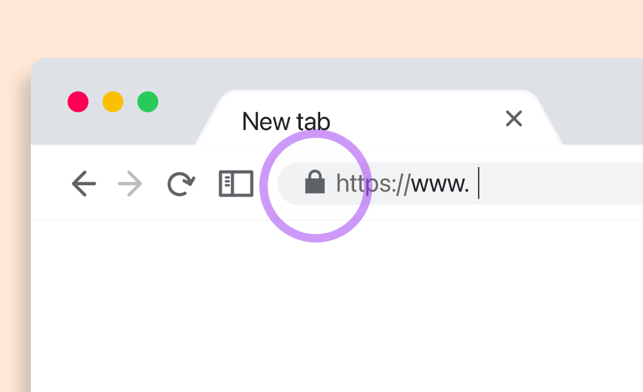Click the peach desktop background above window
The width and height of the screenshot is (643, 392).
[321, 28]
